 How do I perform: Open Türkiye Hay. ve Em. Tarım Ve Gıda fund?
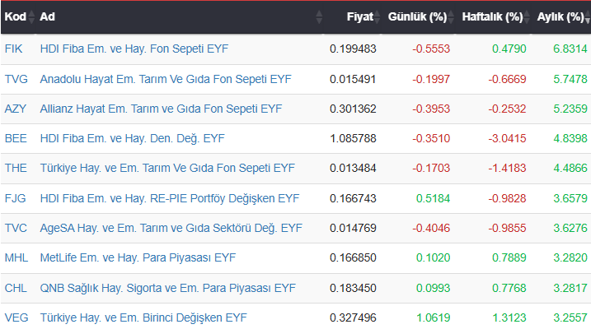(167, 168)
